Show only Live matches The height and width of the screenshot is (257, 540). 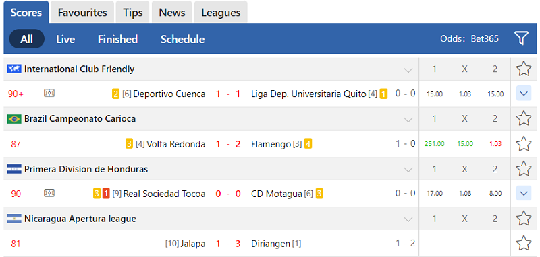tap(65, 39)
